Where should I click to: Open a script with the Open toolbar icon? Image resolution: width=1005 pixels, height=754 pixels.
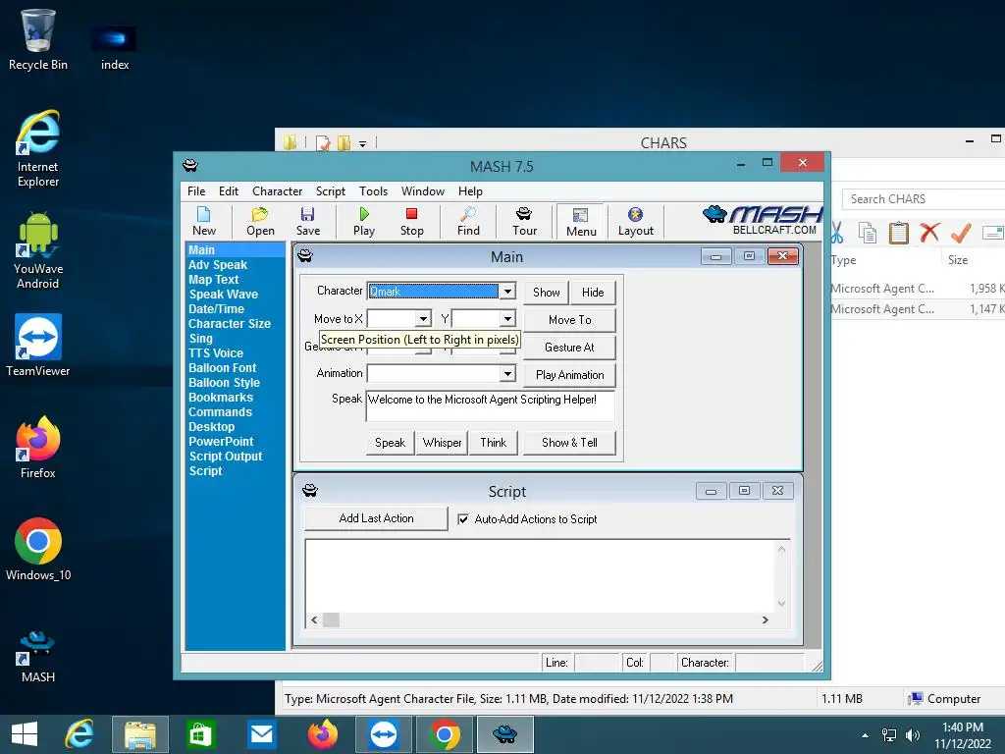pos(260,221)
